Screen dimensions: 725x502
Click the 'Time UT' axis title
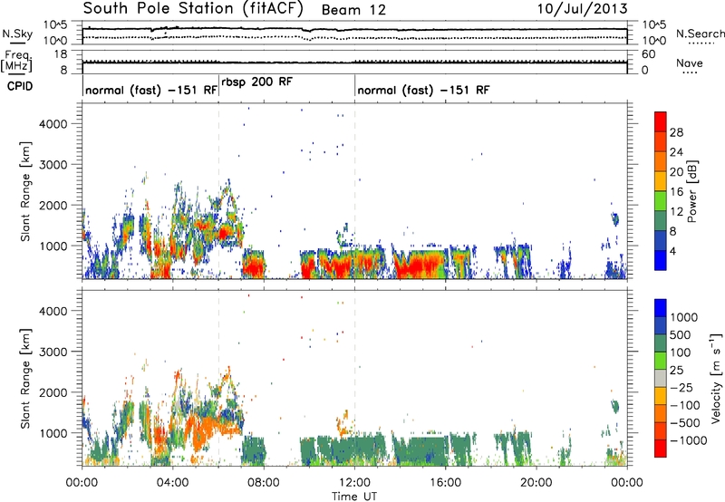pos(354,497)
